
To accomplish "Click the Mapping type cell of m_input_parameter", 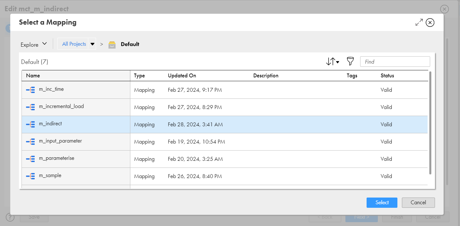I will [x=144, y=142].
